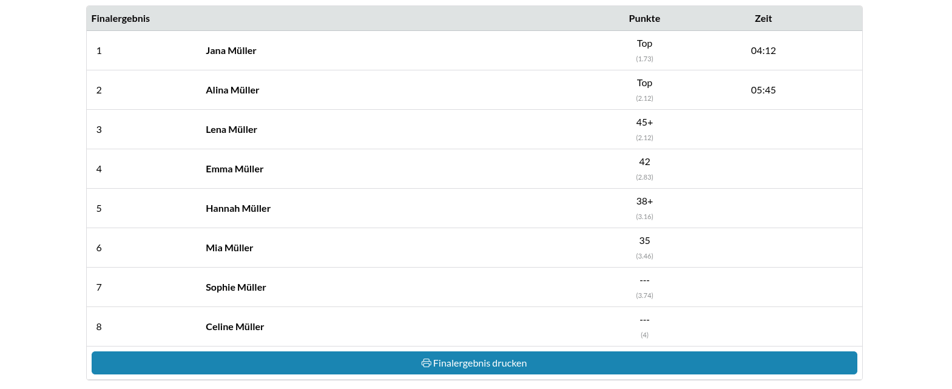952x389 pixels.
Task: Click the printer icon on the print button
Action: click(426, 363)
